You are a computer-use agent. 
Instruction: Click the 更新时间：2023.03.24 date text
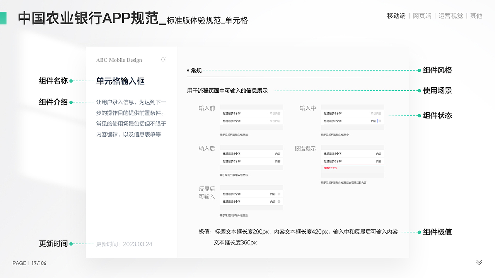124,244
